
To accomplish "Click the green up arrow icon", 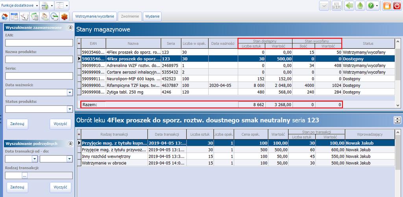I will point(360,6).
